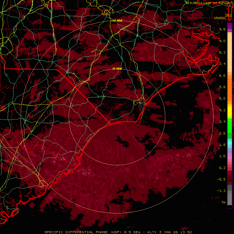Click the 1.8 scale value
This screenshot has width=234, height=234.
pyautogui.click(x=222, y=145)
